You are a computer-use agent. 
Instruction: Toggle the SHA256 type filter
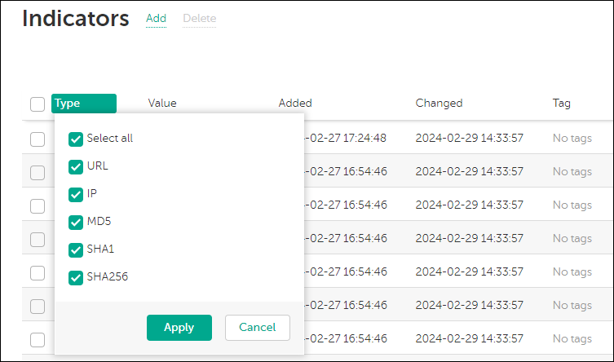pyautogui.click(x=76, y=277)
